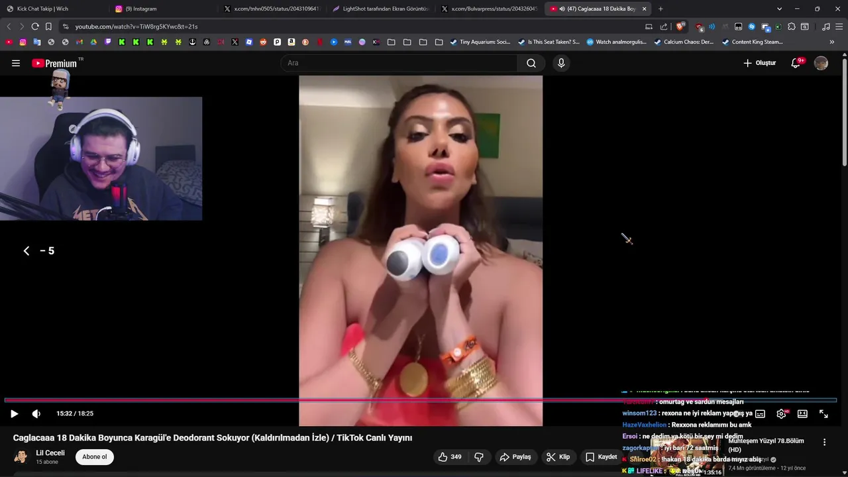Open the extensions puzzle piece menu
Image resolution: width=848 pixels, height=477 pixels.
(x=792, y=26)
